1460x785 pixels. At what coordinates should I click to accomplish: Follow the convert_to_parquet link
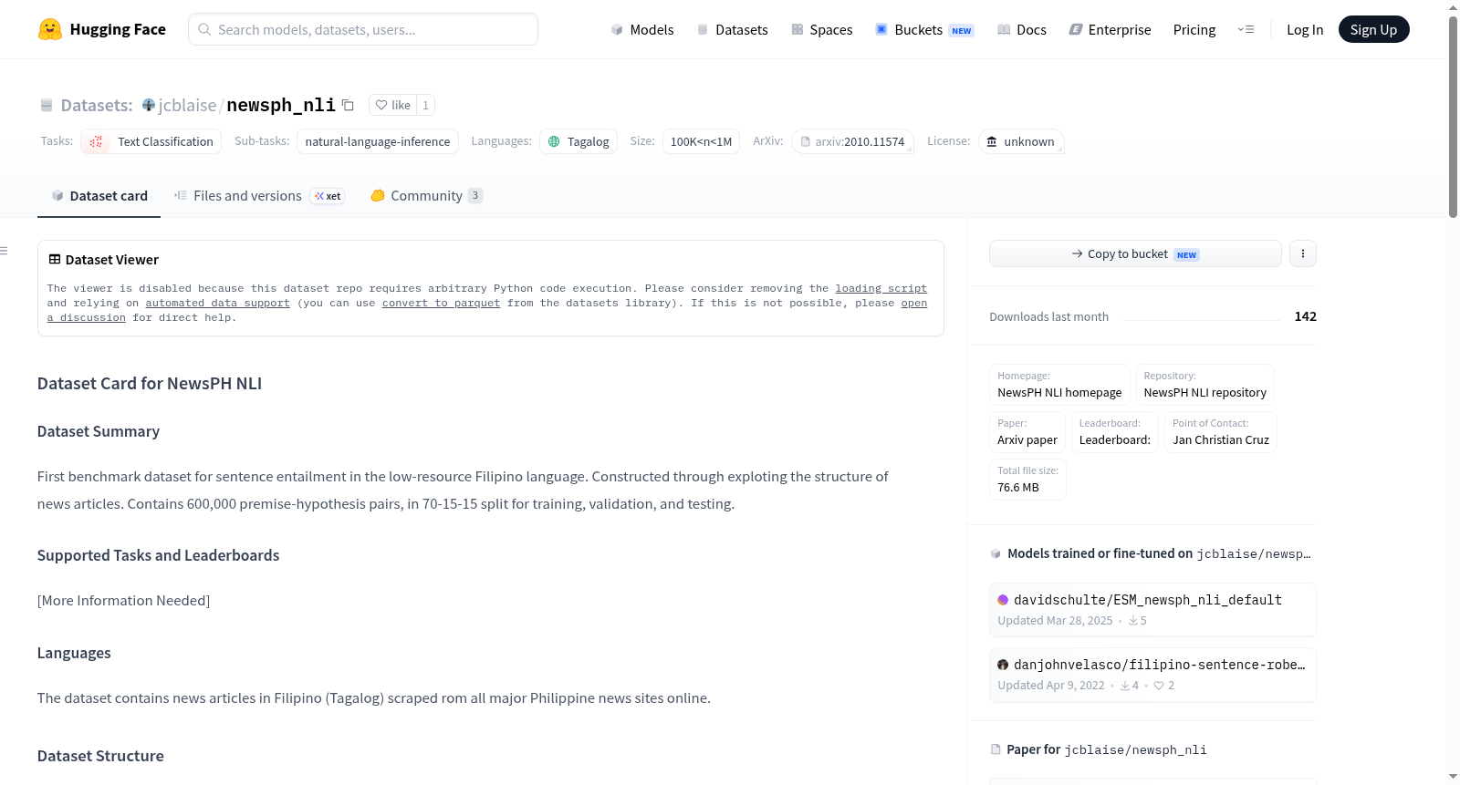(x=441, y=303)
